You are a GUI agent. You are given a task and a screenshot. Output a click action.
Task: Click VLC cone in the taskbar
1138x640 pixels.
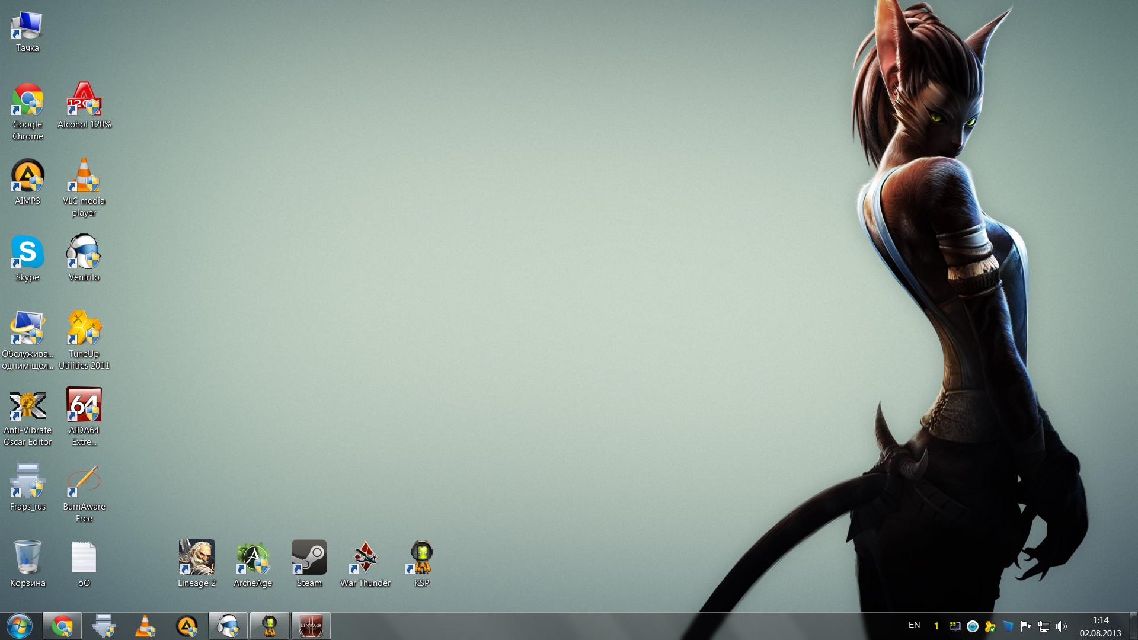(145, 626)
